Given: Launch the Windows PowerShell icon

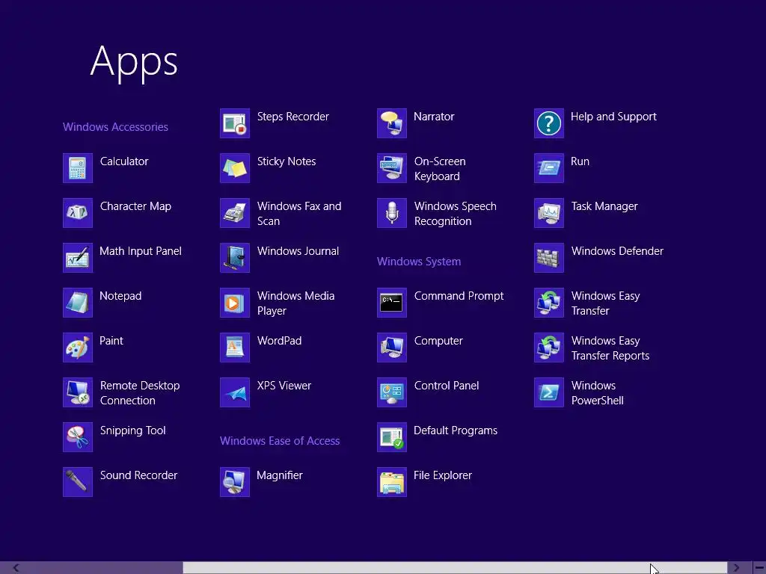Looking at the screenshot, I should [x=549, y=393].
